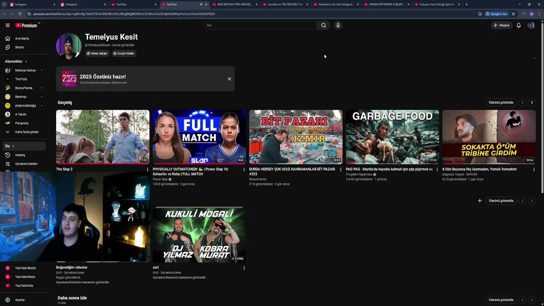
Task: Open options for Power Slap 16 video
Action: tap(244, 169)
